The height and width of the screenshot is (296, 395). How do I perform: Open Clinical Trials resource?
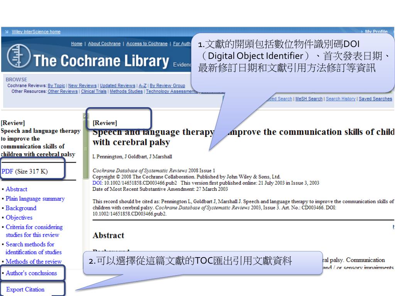(x=94, y=91)
